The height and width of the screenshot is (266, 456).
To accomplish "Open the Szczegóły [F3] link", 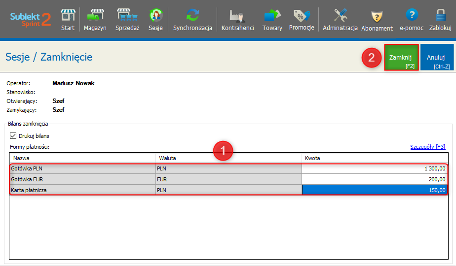I will point(427,147).
